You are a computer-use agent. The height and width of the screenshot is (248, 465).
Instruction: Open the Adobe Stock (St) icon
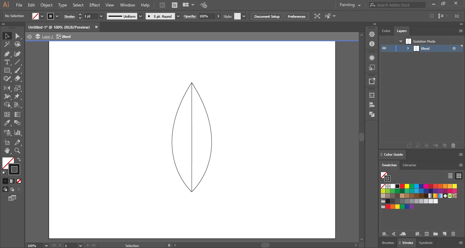174,5
